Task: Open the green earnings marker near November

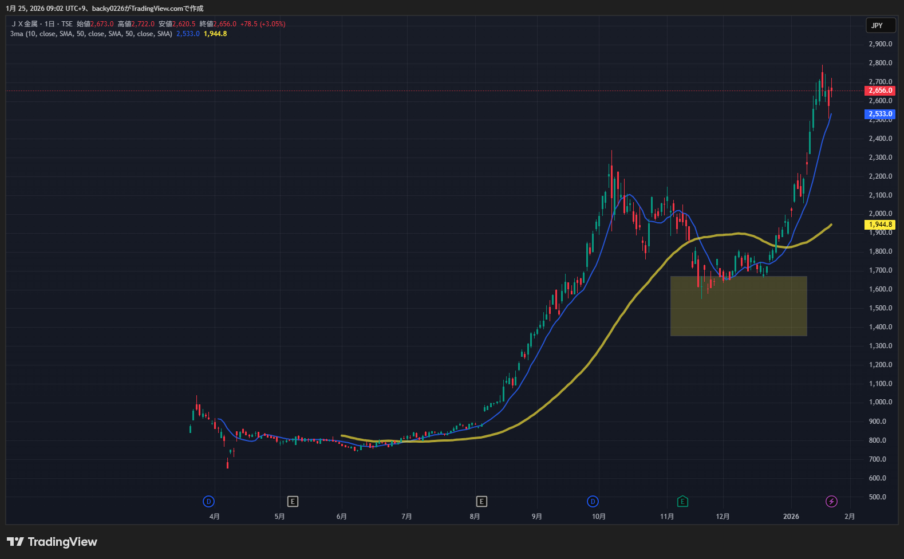Action: pos(682,502)
